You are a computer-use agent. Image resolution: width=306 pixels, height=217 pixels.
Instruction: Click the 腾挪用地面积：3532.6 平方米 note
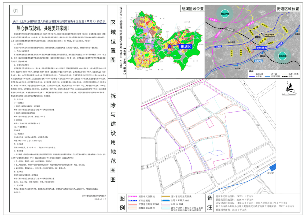[x=231, y=210]
